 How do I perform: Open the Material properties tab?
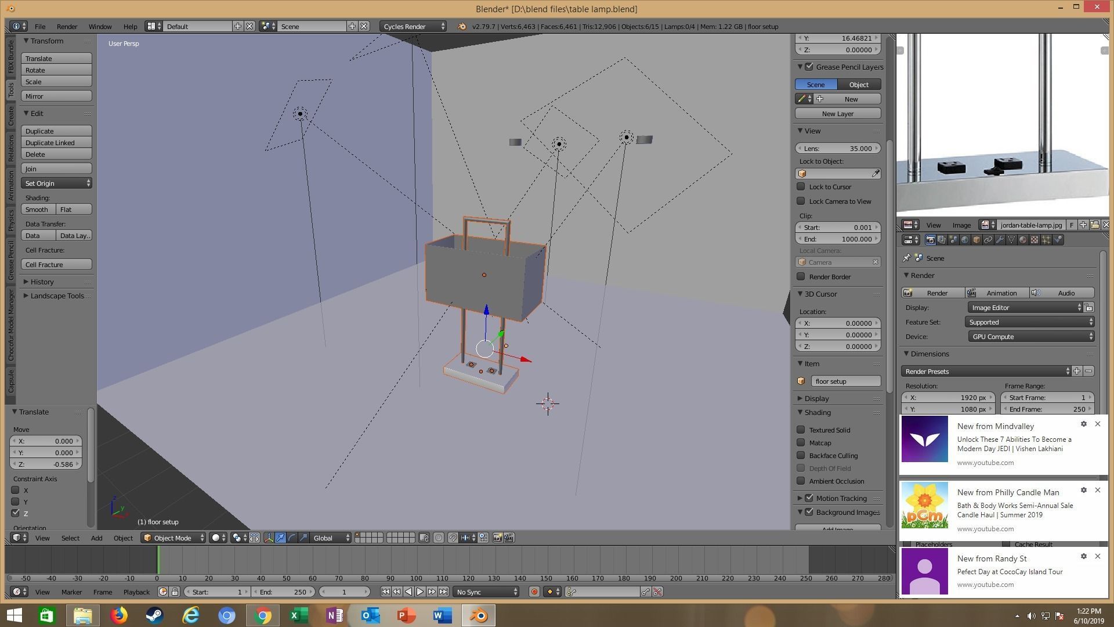tap(1023, 240)
